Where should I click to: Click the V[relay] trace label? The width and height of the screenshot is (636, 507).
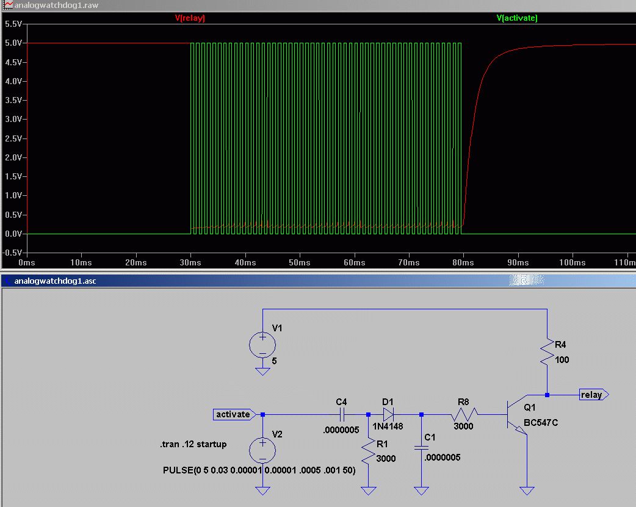pos(190,18)
